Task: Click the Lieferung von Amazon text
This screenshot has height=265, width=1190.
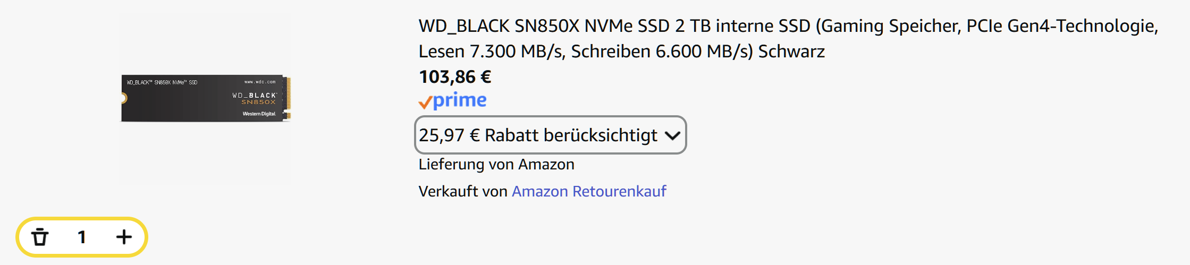Action: point(496,164)
